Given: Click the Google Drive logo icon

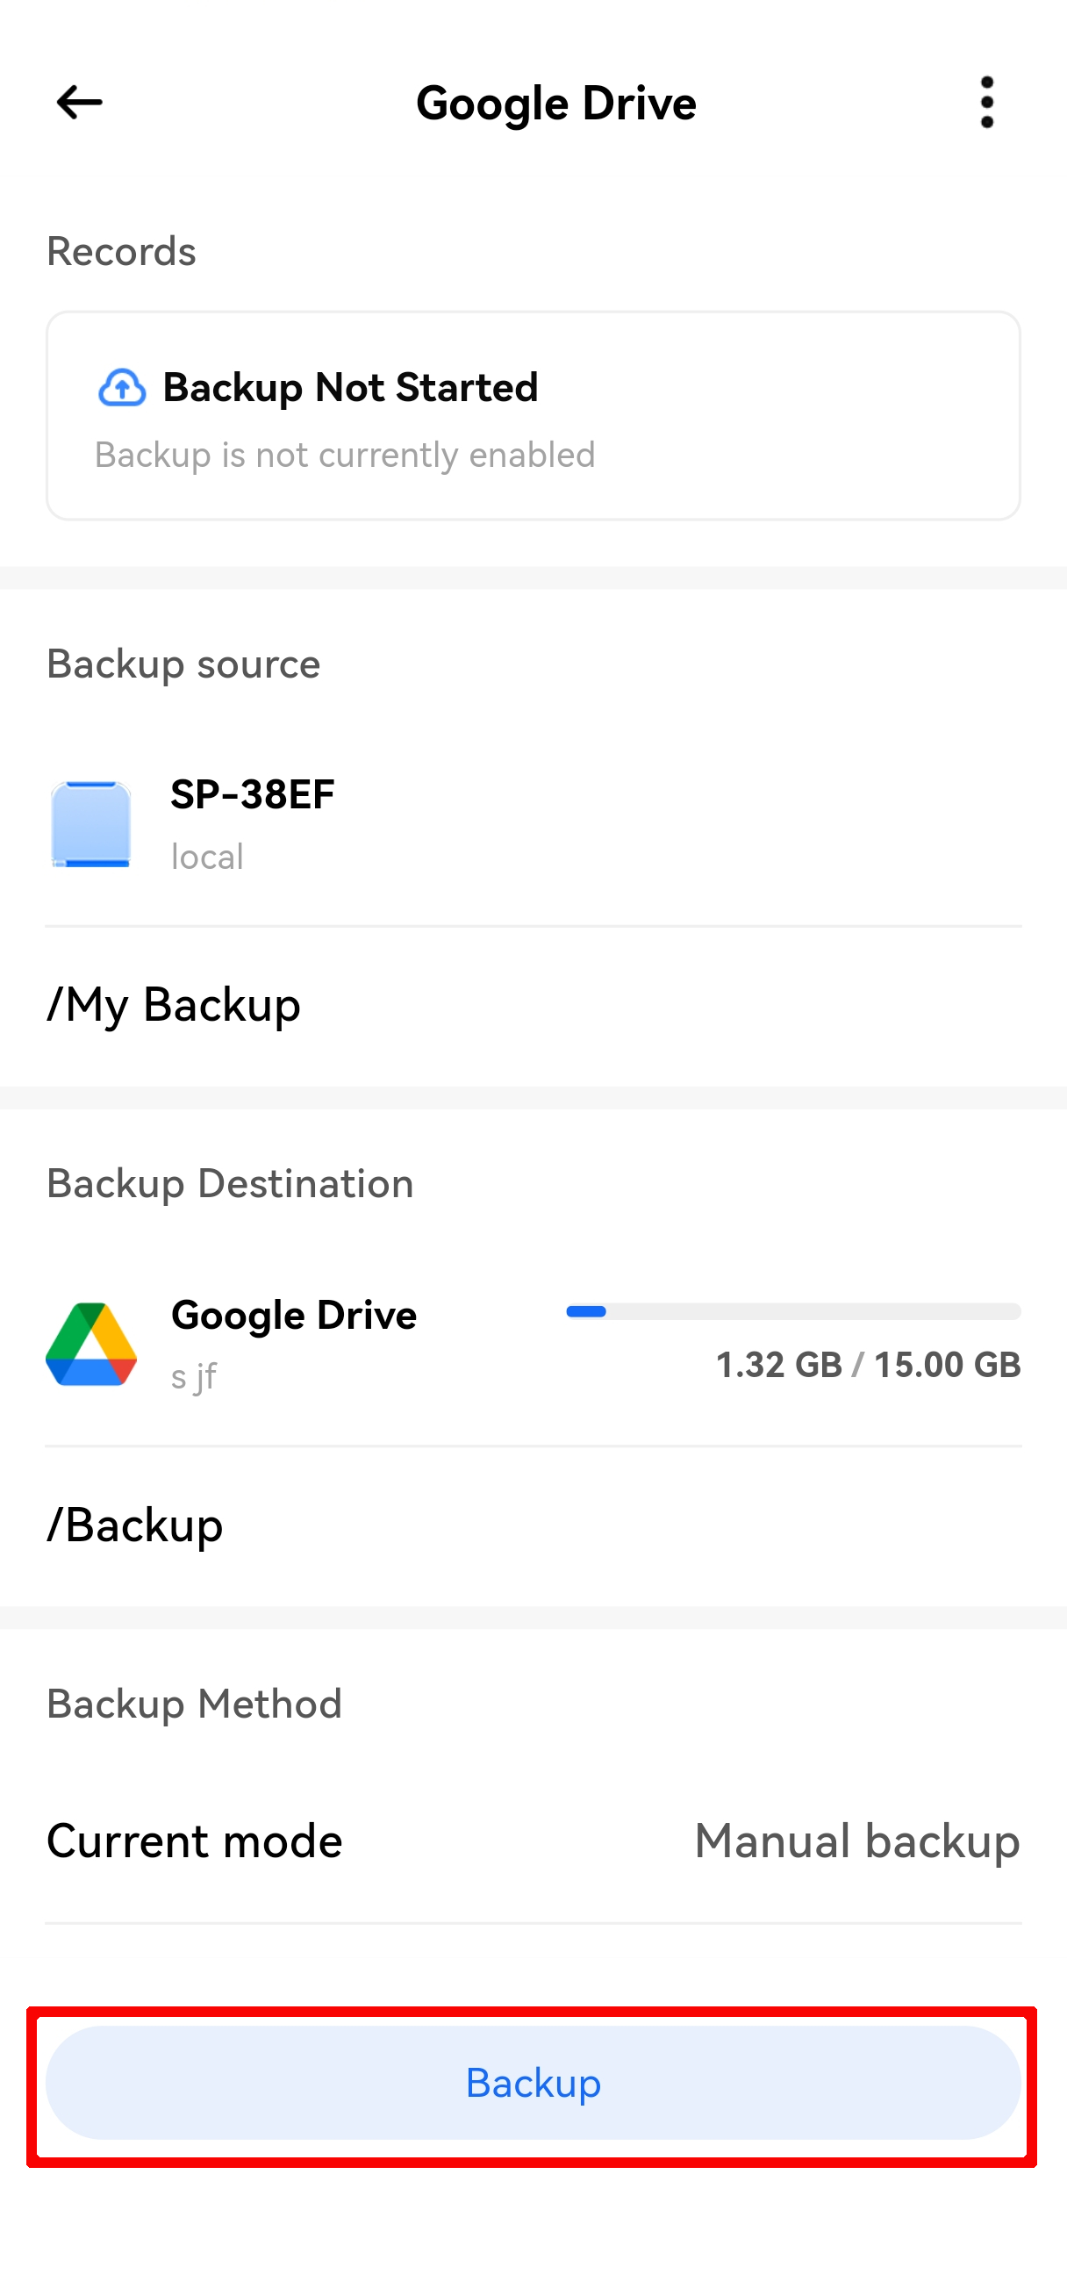Looking at the screenshot, I should click(x=91, y=1344).
